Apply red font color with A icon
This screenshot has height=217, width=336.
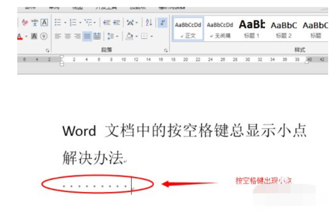[20, 36]
